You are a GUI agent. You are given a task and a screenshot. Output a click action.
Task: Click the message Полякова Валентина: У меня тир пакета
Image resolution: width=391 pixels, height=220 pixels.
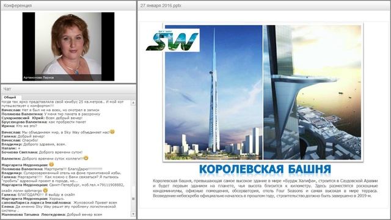[51, 114]
